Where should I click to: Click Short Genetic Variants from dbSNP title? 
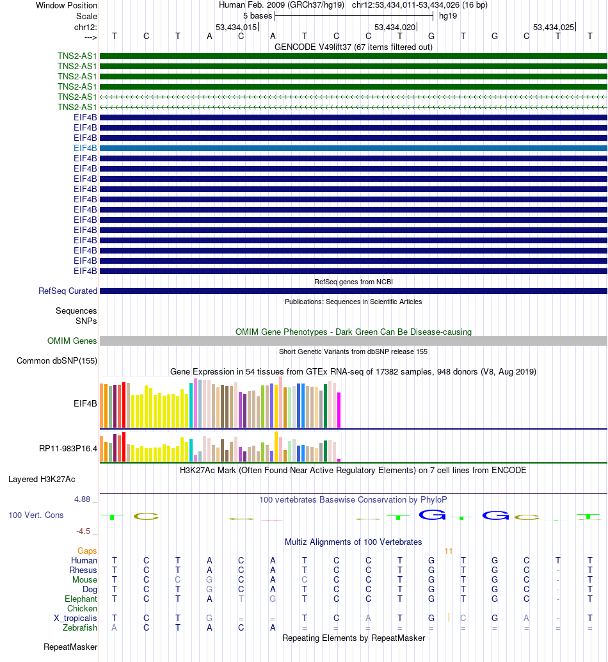[x=353, y=351]
